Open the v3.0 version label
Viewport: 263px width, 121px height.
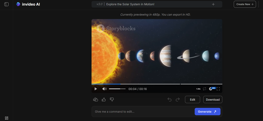(99, 4)
